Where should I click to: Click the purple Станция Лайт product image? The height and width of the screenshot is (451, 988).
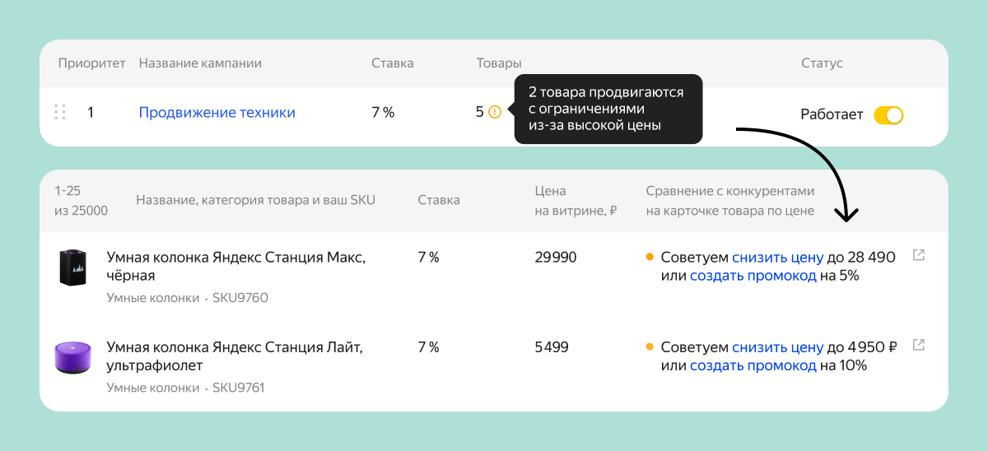tap(72, 359)
